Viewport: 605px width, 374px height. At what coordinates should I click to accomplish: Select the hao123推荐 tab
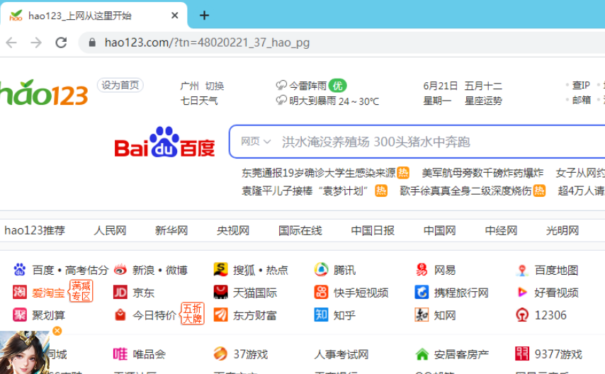pos(35,230)
